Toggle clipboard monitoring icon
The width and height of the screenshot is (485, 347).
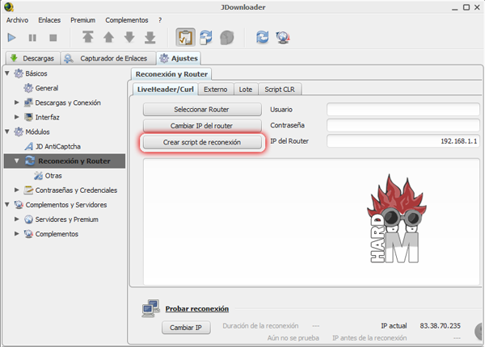coord(185,37)
